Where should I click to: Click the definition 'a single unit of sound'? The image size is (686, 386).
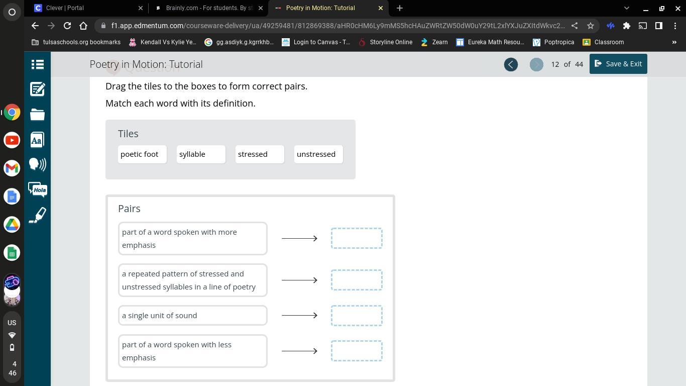[x=193, y=316]
